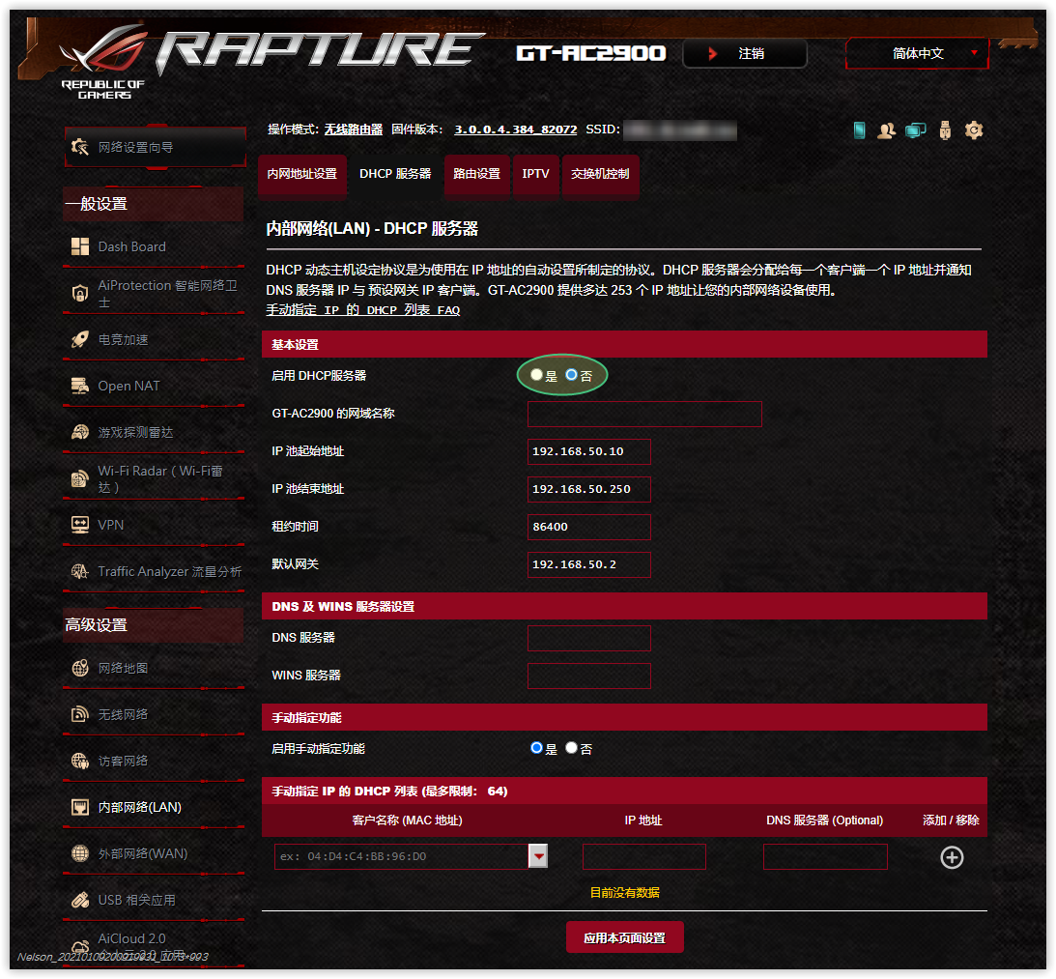This screenshot has width=1056, height=979.
Task: Open the network setup wizard icon
Action: click(80, 146)
